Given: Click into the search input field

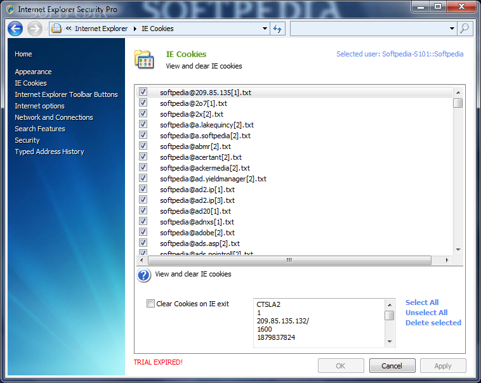Looking at the screenshot, I should point(369,29).
